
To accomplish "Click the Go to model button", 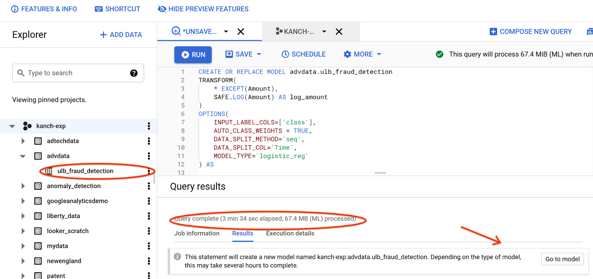I will pyautogui.click(x=562, y=259).
